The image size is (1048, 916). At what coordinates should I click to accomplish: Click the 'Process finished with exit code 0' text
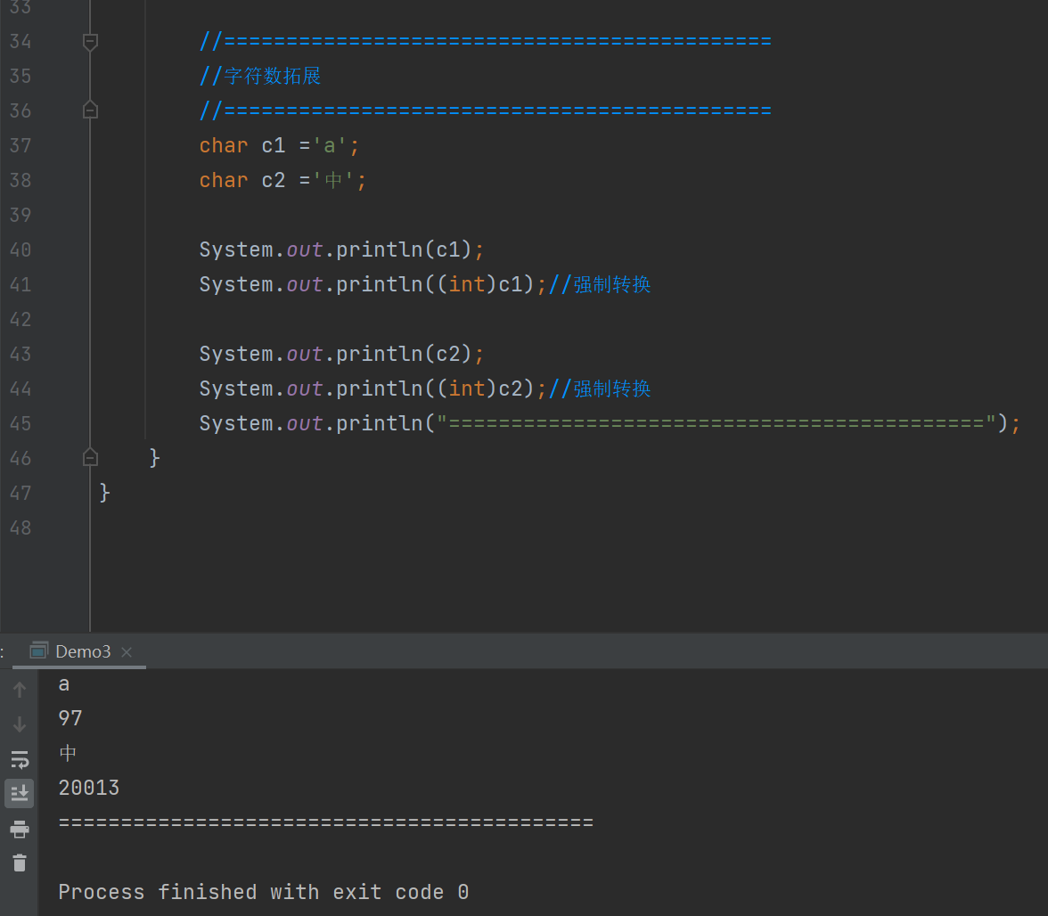pos(264,892)
